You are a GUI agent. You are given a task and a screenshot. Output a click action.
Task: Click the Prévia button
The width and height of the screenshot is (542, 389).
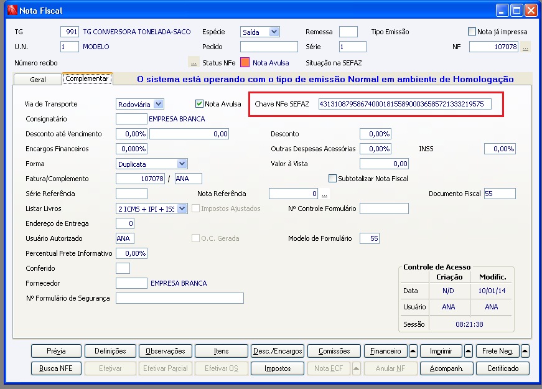(56, 351)
